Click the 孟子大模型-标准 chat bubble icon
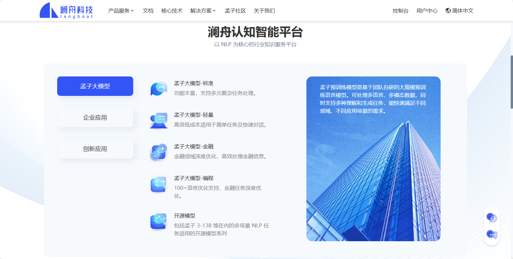The width and height of the screenshot is (513, 259). click(159, 88)
